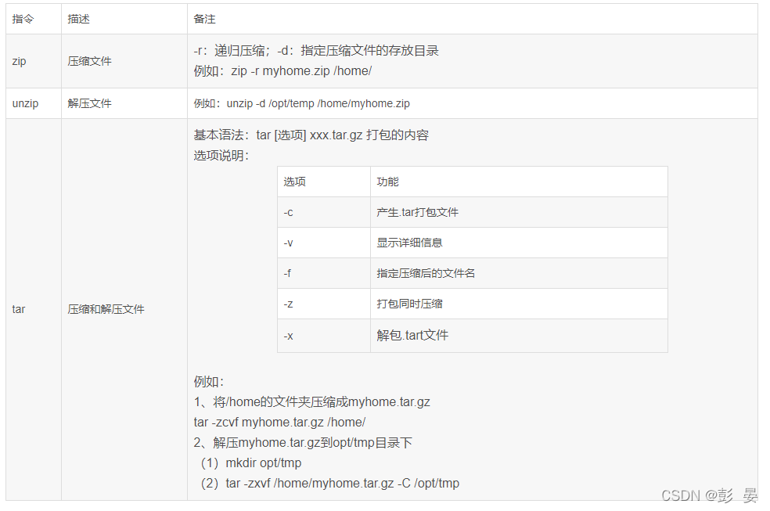
Task: Click the inner table '功能' header
Action: [519, 182]
